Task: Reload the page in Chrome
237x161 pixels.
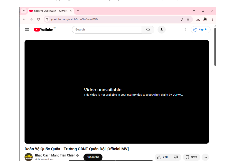Action: tap(38, 19)
